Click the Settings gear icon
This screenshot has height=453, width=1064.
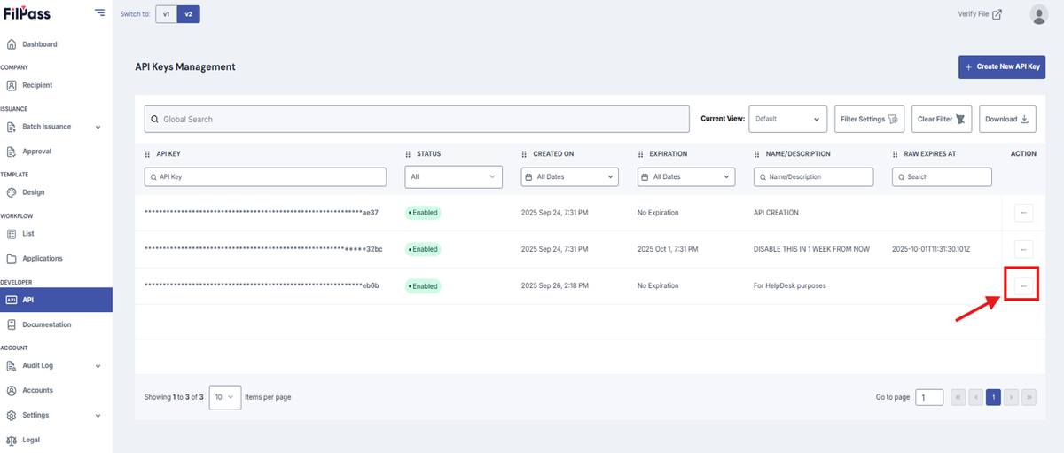tap(12, 415)
